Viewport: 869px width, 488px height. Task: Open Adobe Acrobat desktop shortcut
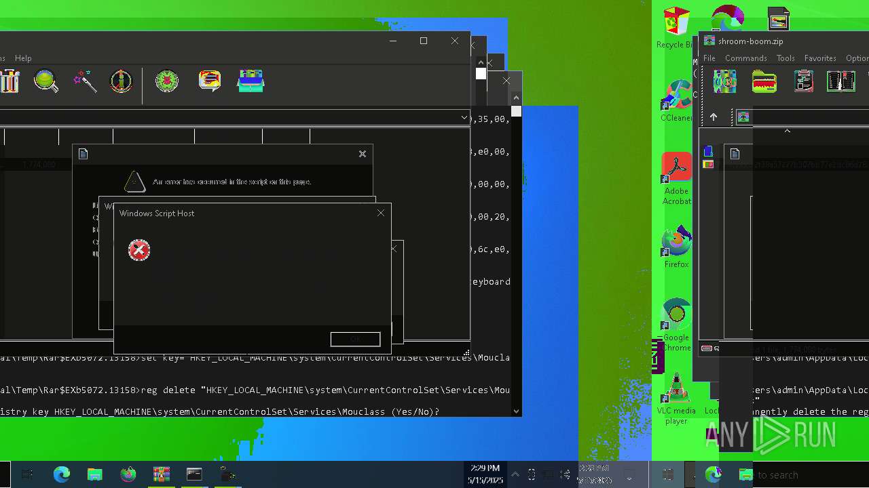point(677,180)
